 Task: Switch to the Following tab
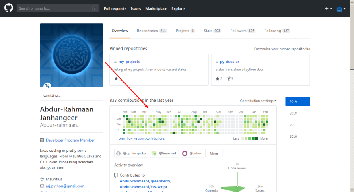pyautogui.click(x=277, y=31)
